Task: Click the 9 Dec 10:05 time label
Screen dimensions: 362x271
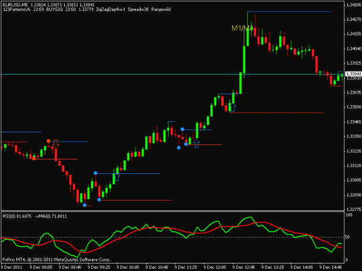Action: coord(128,268)
